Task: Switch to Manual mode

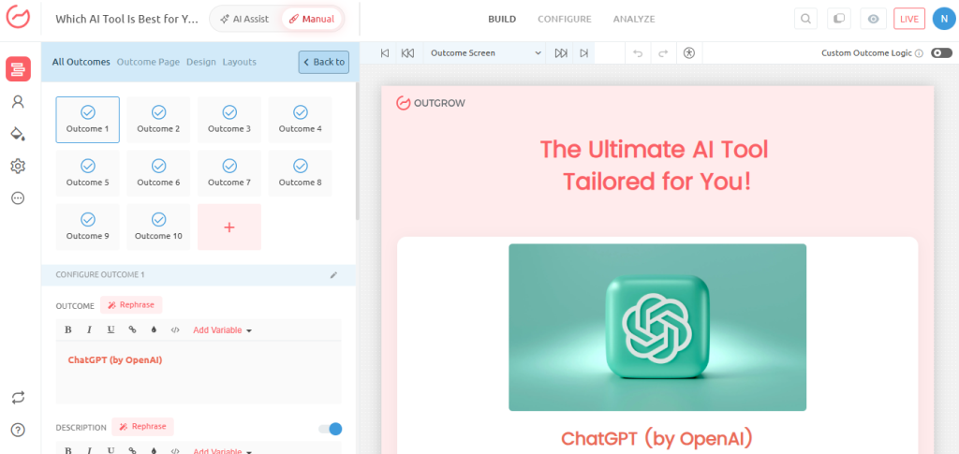Action: (x=312, y=19)
